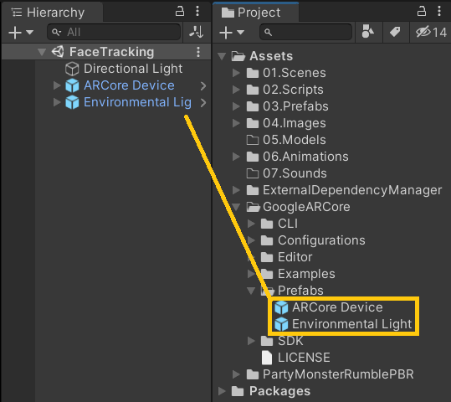Click the Unity scene icon beside FaceTracking
The image size is (451, 402).
click(58, 52)
